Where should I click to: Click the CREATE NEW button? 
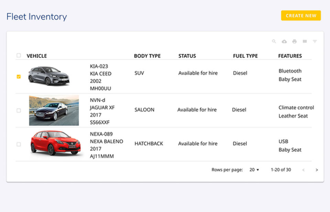[x=301, y=15]
